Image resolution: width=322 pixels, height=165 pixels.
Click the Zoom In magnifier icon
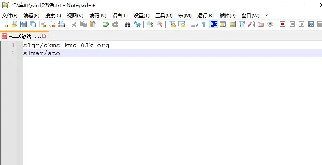[x=150, y=24]
